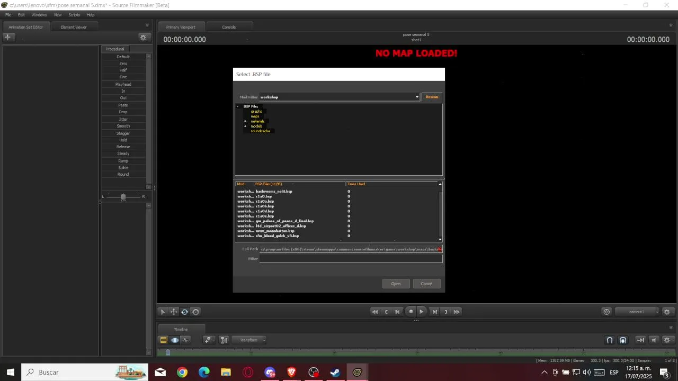Screen dimensions: 678x381
Task: Switch to Clip Editor timeline mode
Action: point(163,340)
